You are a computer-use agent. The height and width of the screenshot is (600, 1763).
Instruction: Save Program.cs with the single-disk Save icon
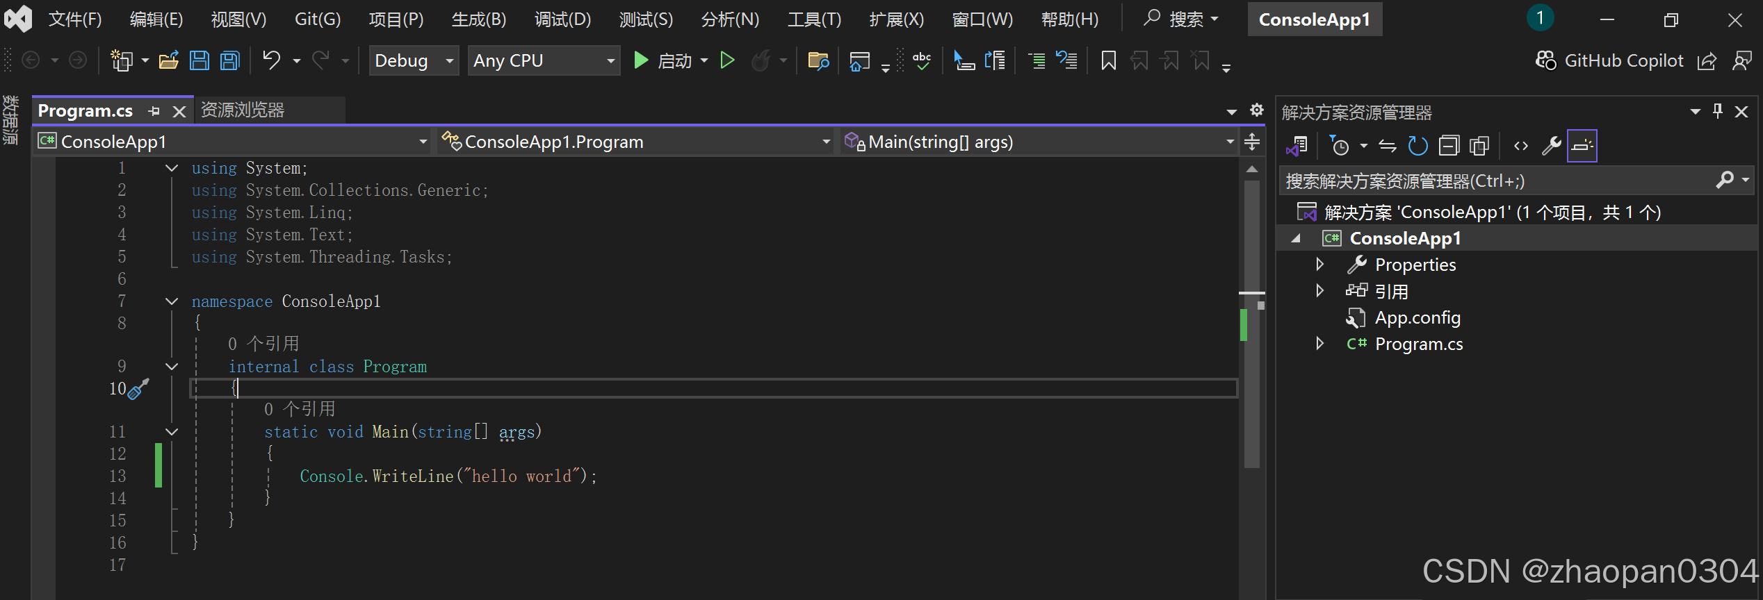tap(200, 60)
